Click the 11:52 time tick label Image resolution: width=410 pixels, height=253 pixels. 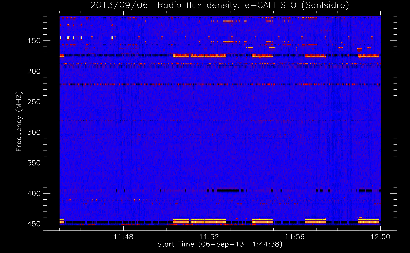pyautogui.click(x=209, y=237)
